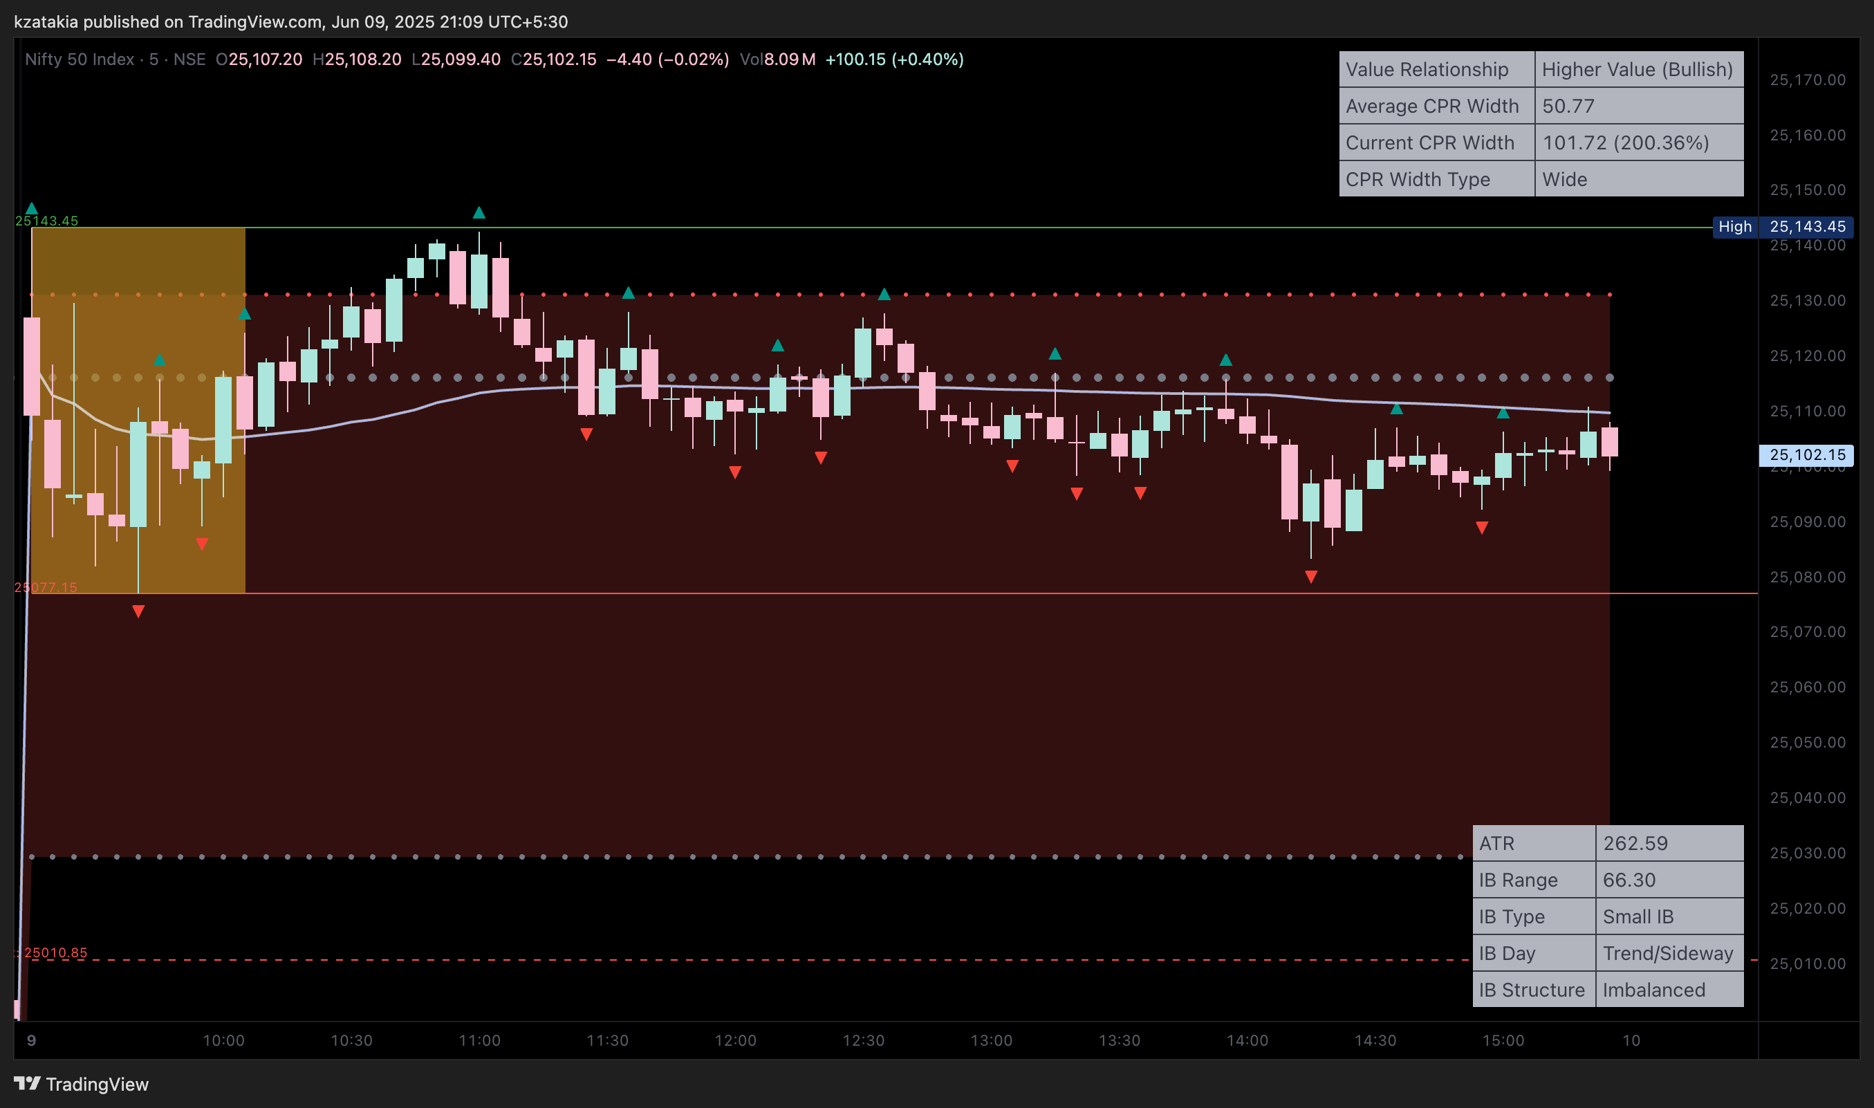The image size is (1874, 1108).
Task: Click the 14:00 time axis label
Action: (x=1247, y=1040)
